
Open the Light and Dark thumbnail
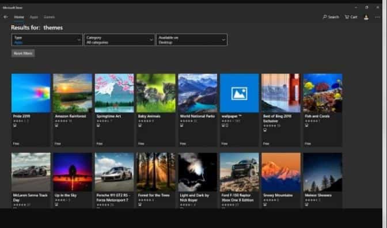point(198,172)
